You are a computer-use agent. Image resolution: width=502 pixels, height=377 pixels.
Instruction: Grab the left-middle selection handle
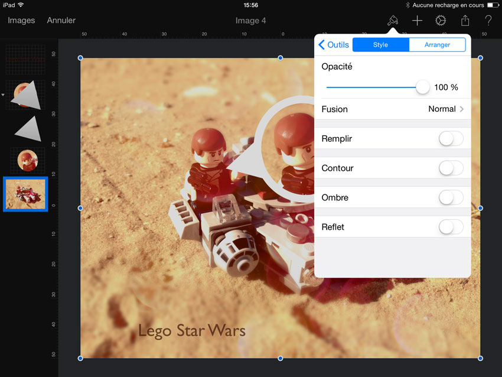click(80, 208)
